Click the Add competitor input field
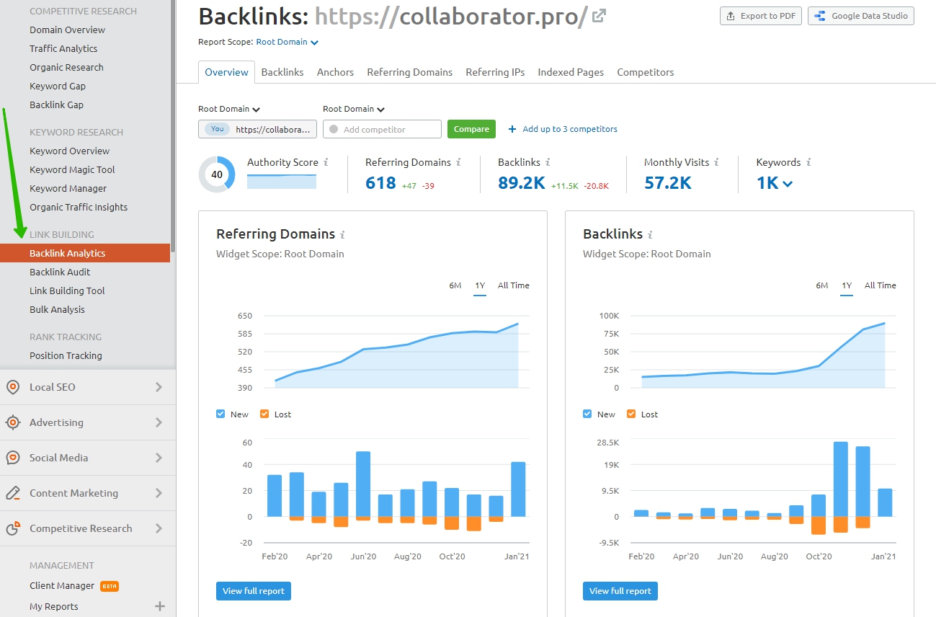 tap(382, 128)
